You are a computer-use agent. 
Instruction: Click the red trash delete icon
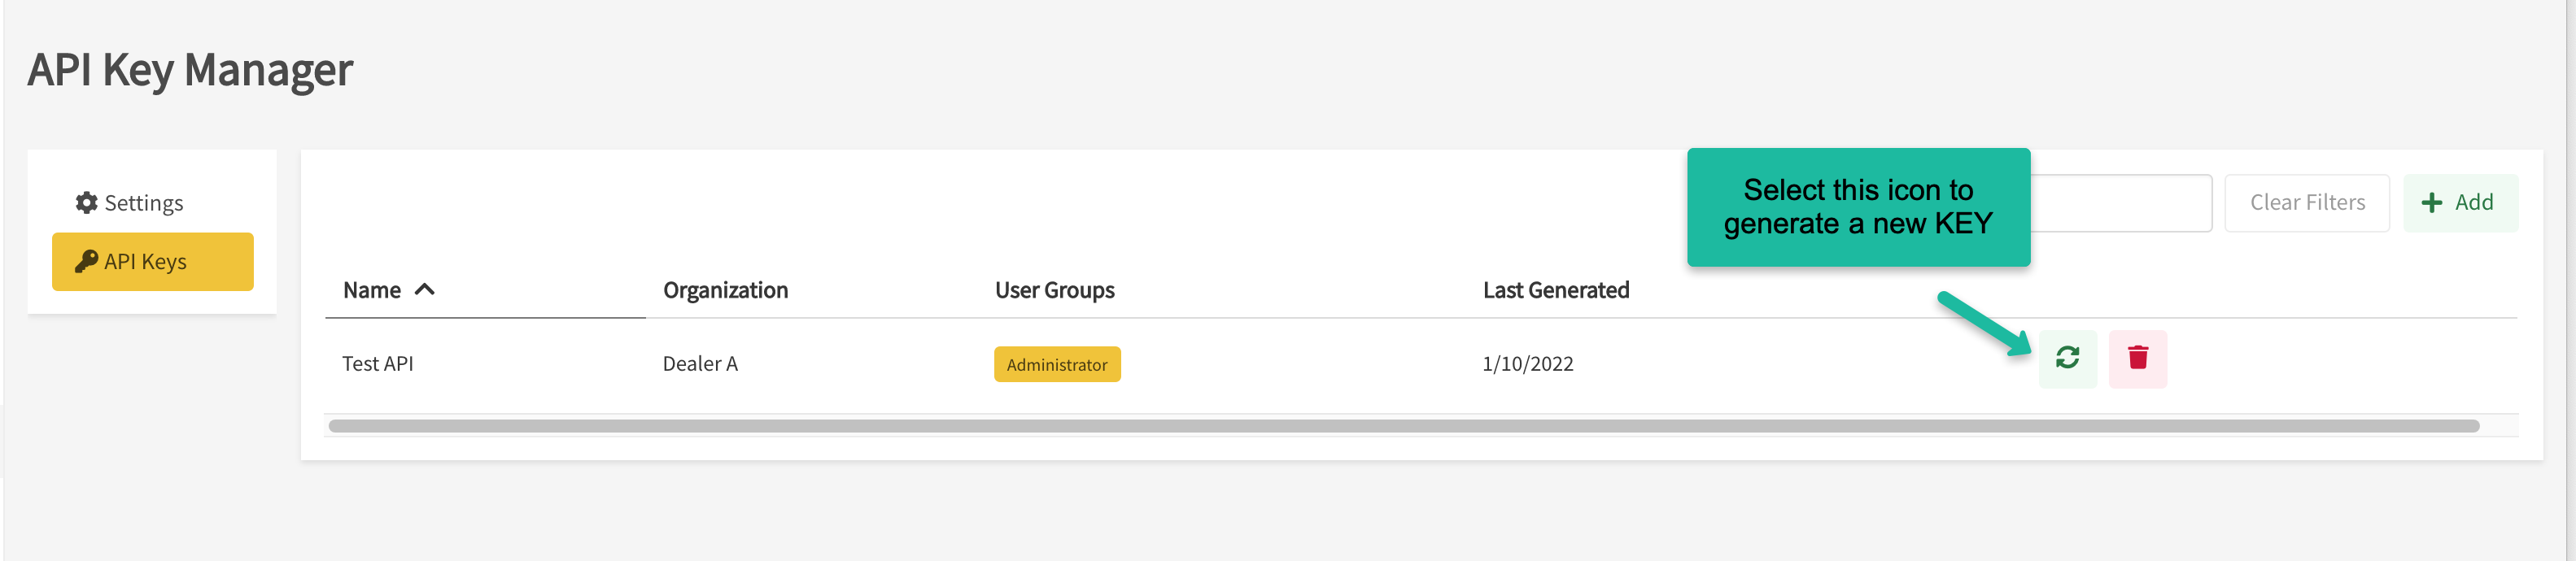(2137, 358)
